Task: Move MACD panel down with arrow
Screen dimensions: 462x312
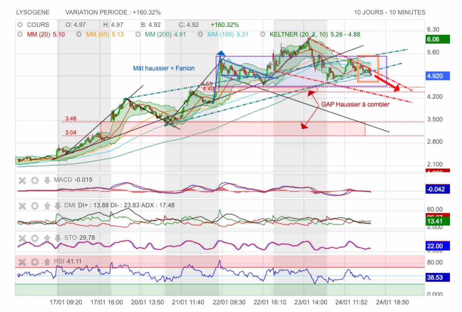Action: click(47, 180)
